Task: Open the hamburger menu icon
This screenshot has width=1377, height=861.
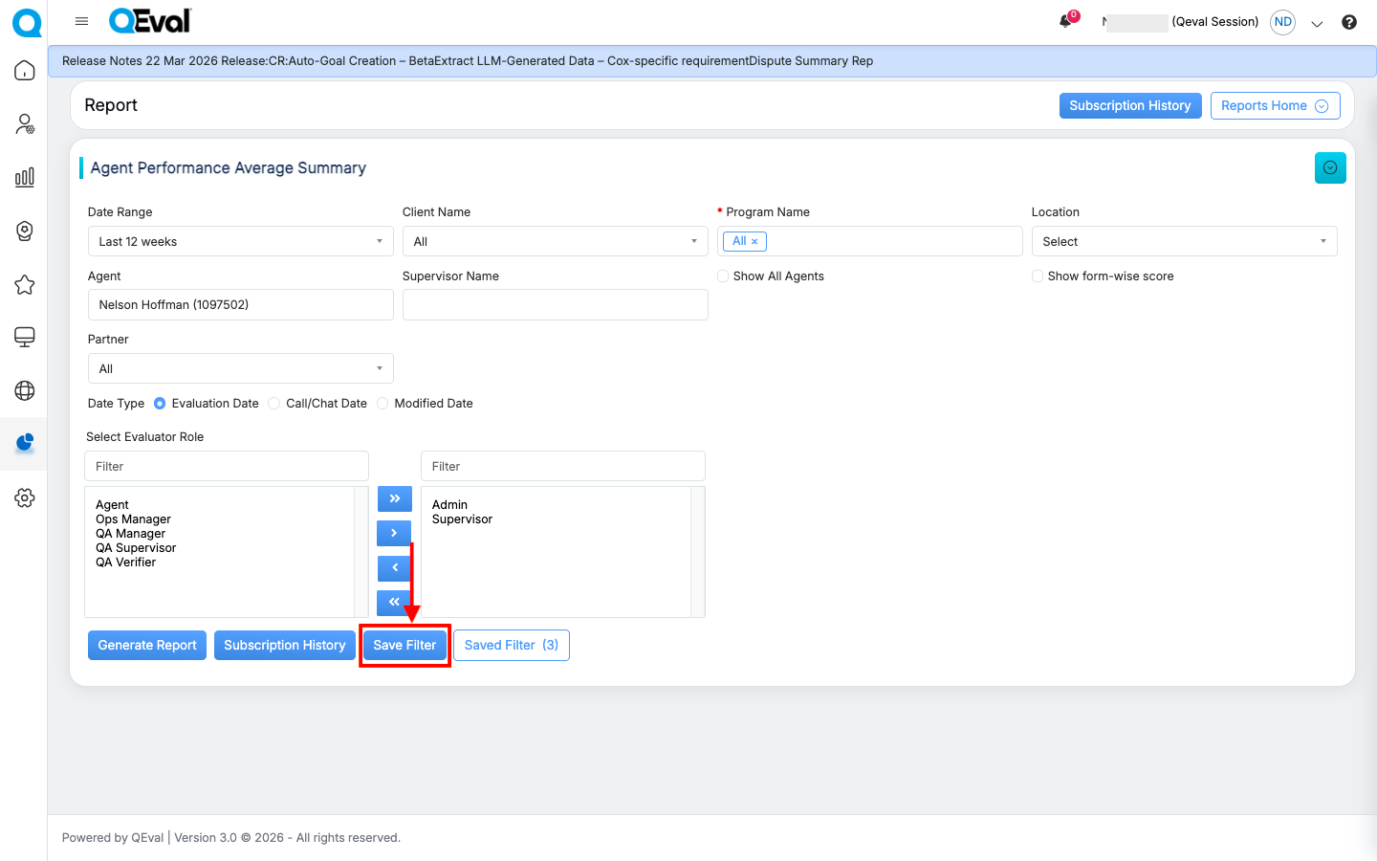Action: (81, 21)
